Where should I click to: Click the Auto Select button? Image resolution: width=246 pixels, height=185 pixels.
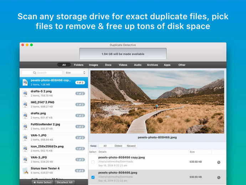pyautogui.click(x=42, y=182)
